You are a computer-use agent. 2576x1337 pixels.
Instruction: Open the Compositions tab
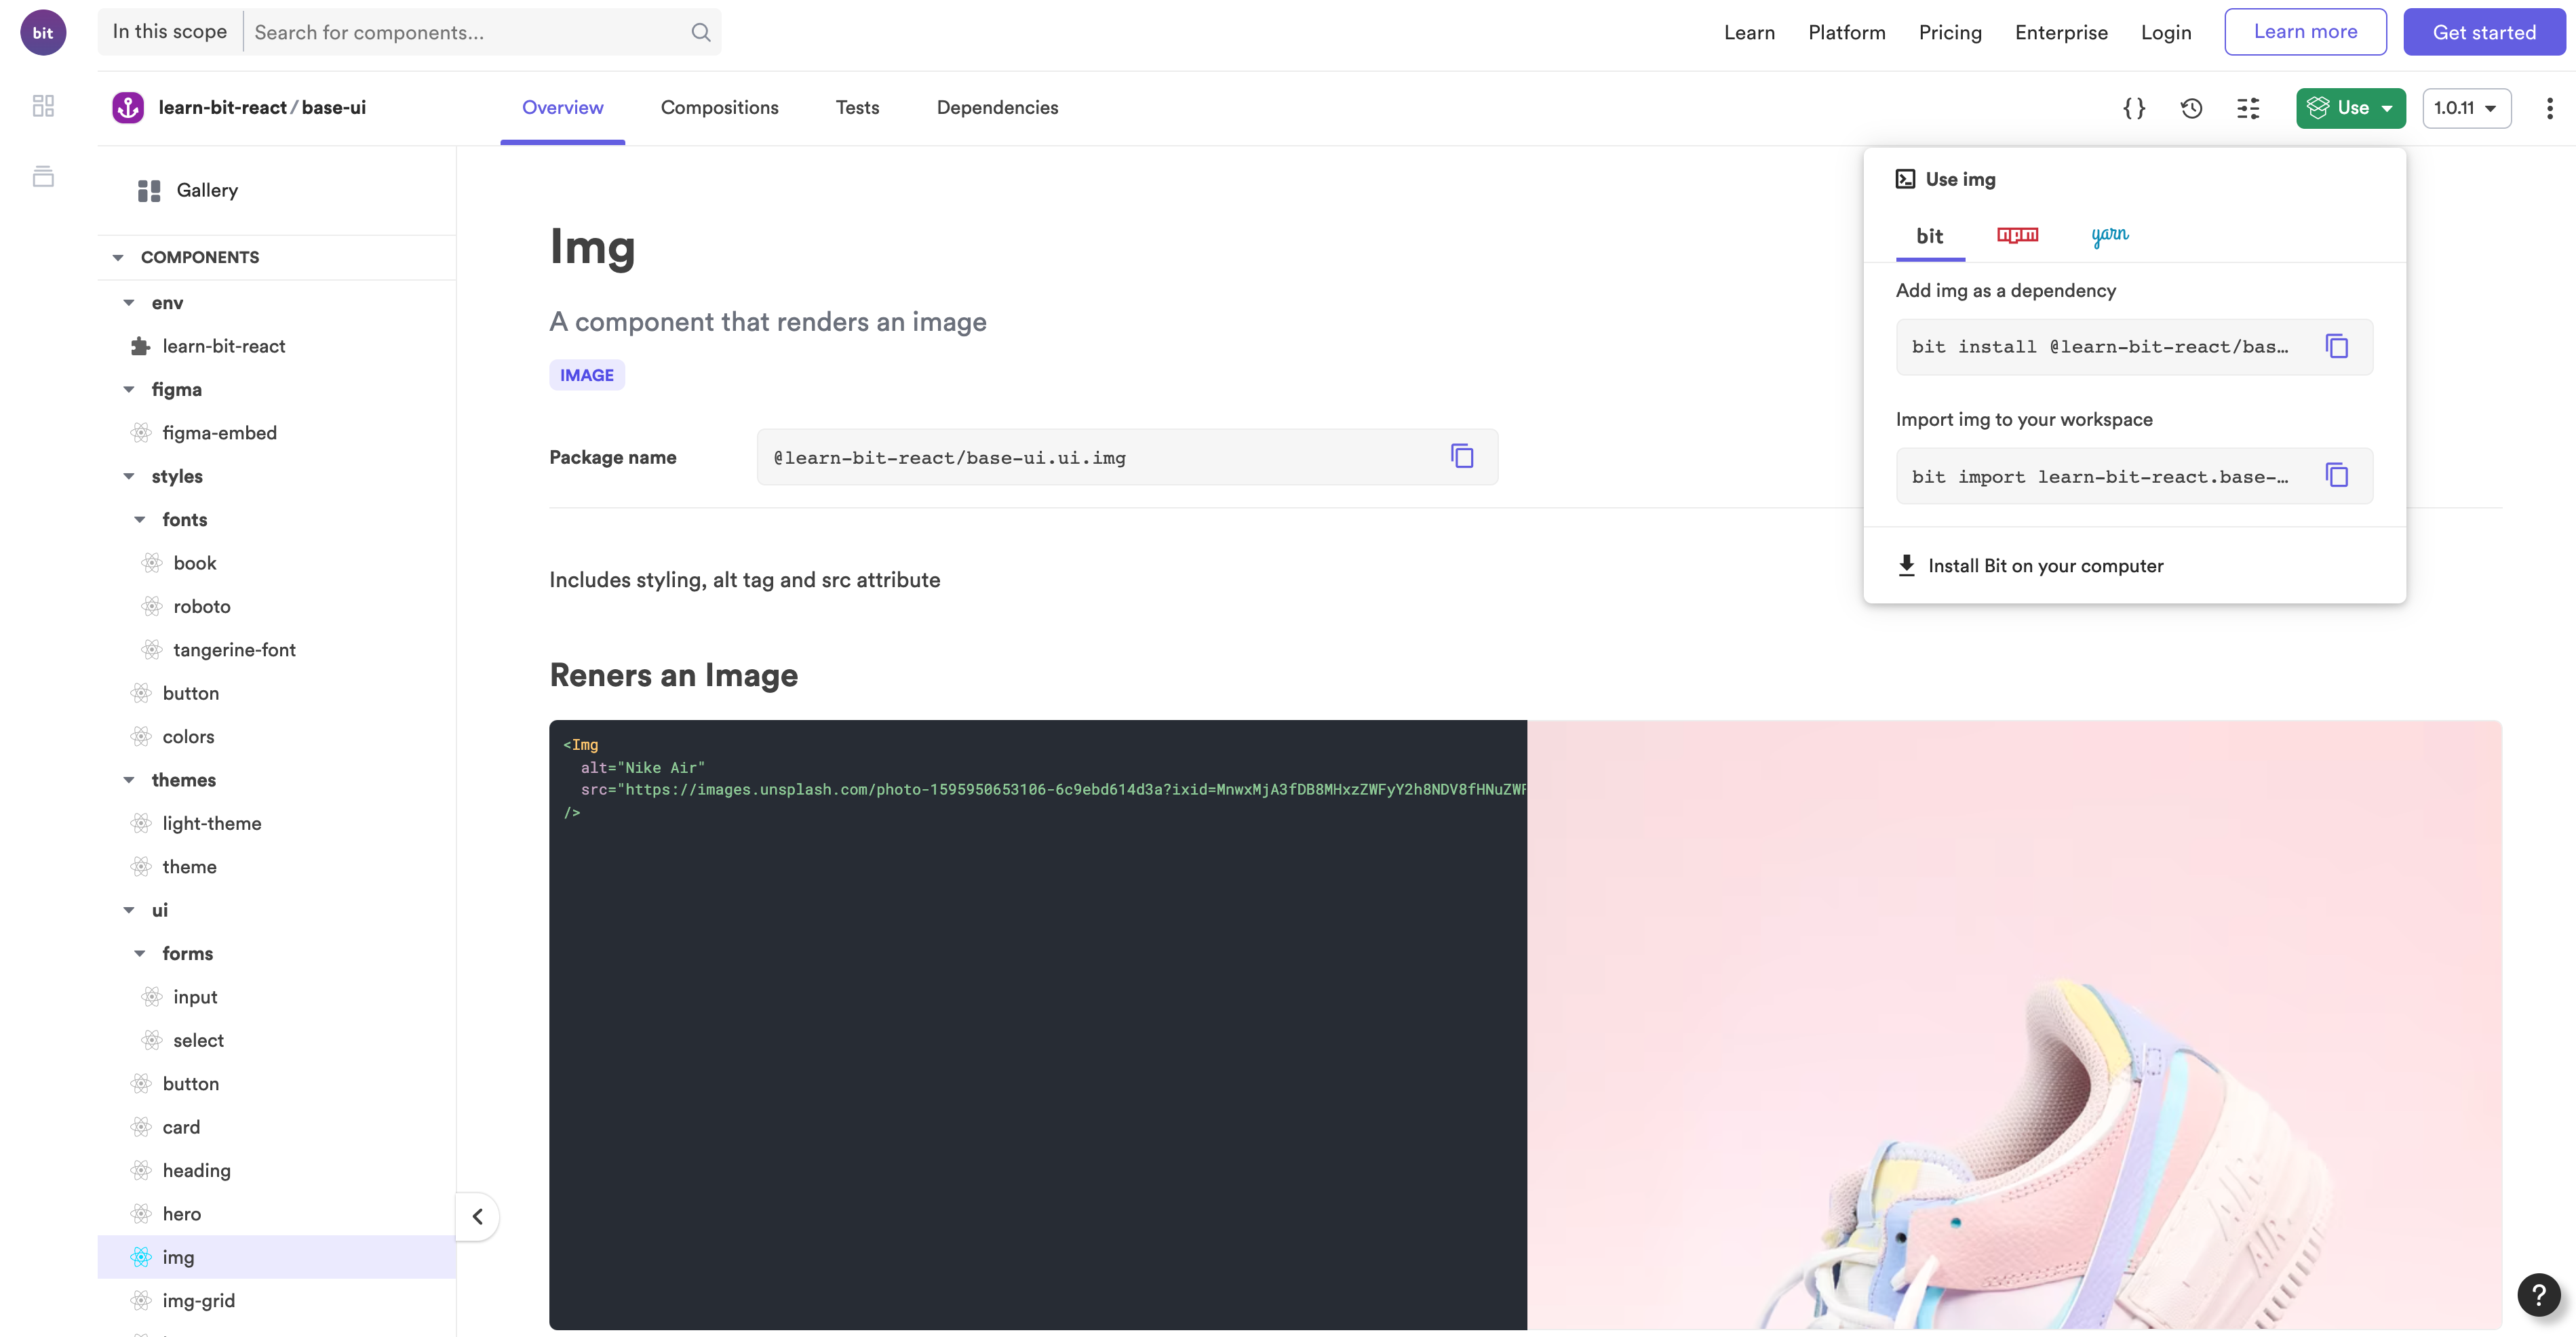[719, 108]
